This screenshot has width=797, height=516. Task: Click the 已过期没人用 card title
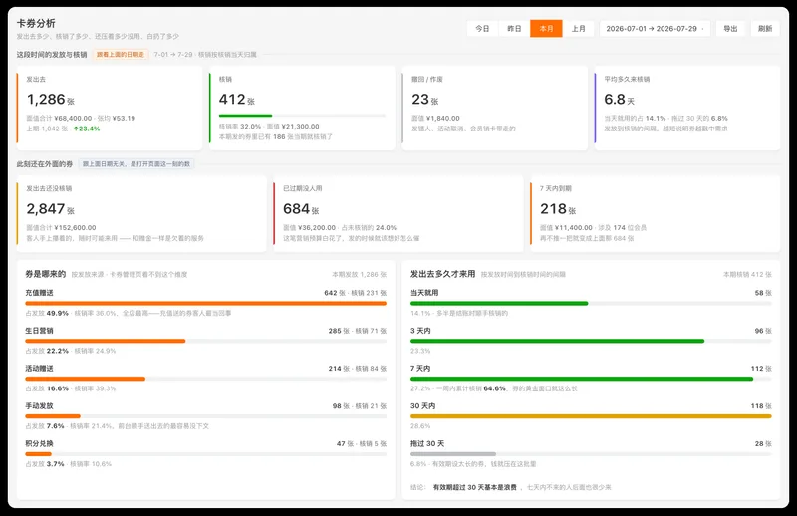[303, 188]
